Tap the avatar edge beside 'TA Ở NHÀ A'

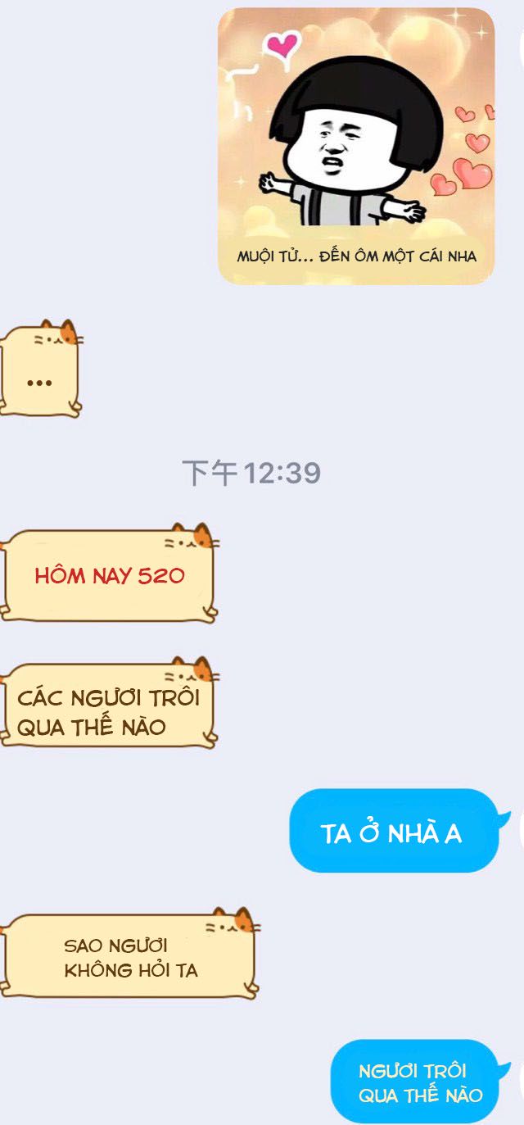pos(521,832)
